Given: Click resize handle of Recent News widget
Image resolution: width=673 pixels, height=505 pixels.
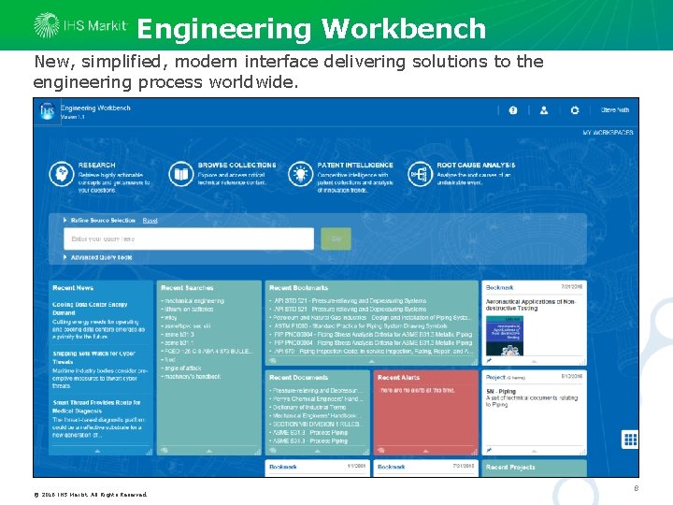Looking at the screenshot, I should 149,452.
